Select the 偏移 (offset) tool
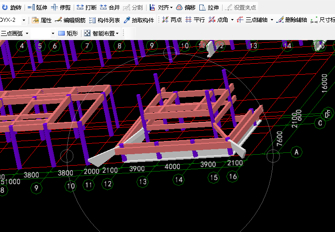 (x=186, y=8)
